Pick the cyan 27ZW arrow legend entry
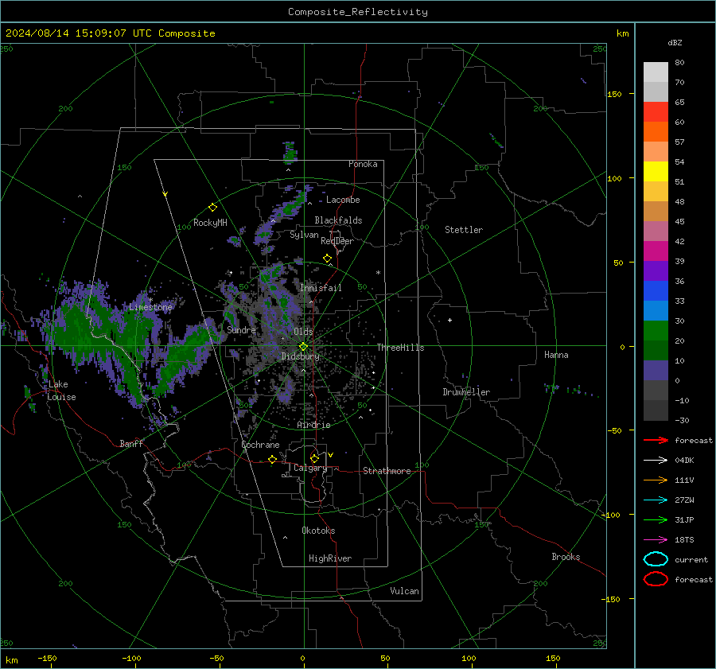 [x=656, y=500]
